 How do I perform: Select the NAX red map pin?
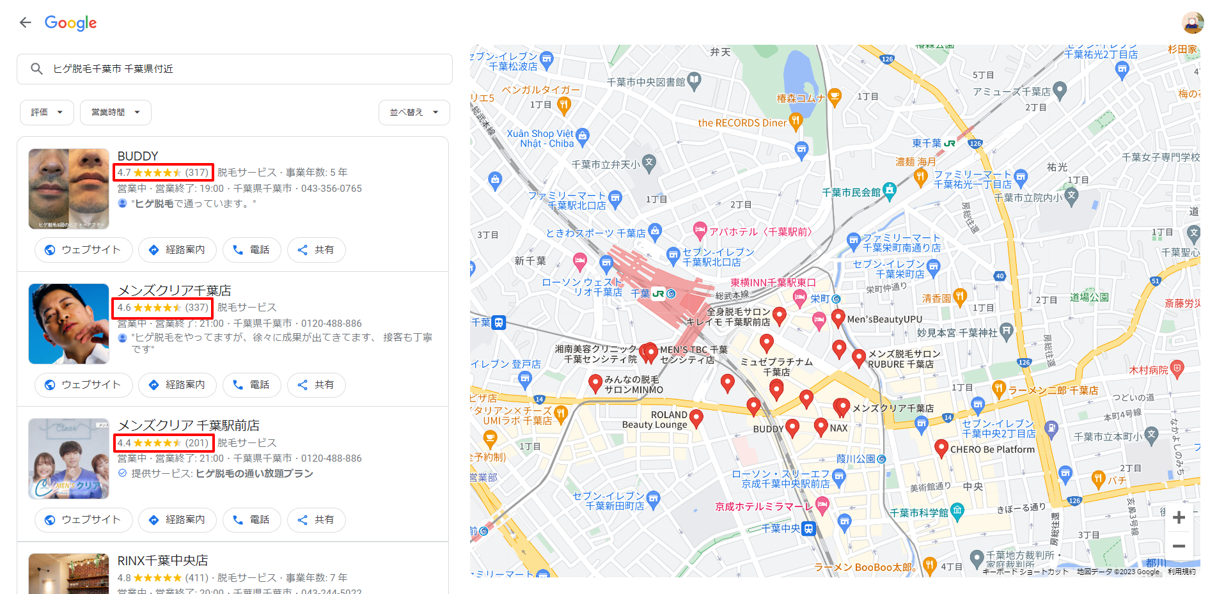(x=821, y=426)
